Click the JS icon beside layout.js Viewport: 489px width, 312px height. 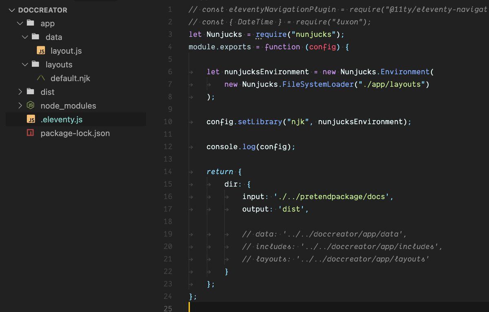pyautogui.click(x=41, y=51)
